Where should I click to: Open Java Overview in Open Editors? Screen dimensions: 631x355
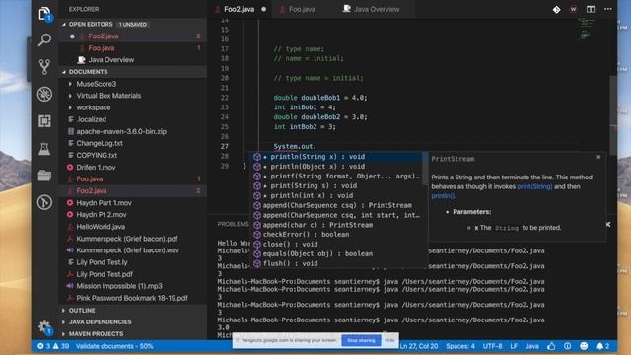click(x=111, y=60)
